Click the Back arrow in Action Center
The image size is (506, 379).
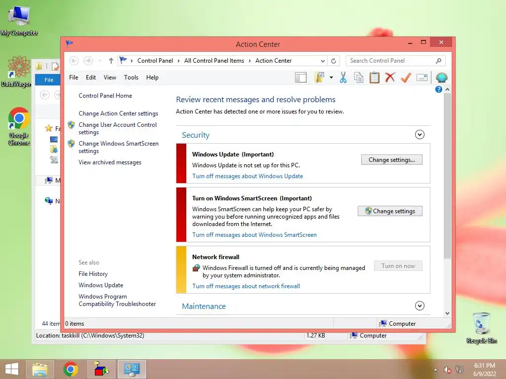pos(74,61)
